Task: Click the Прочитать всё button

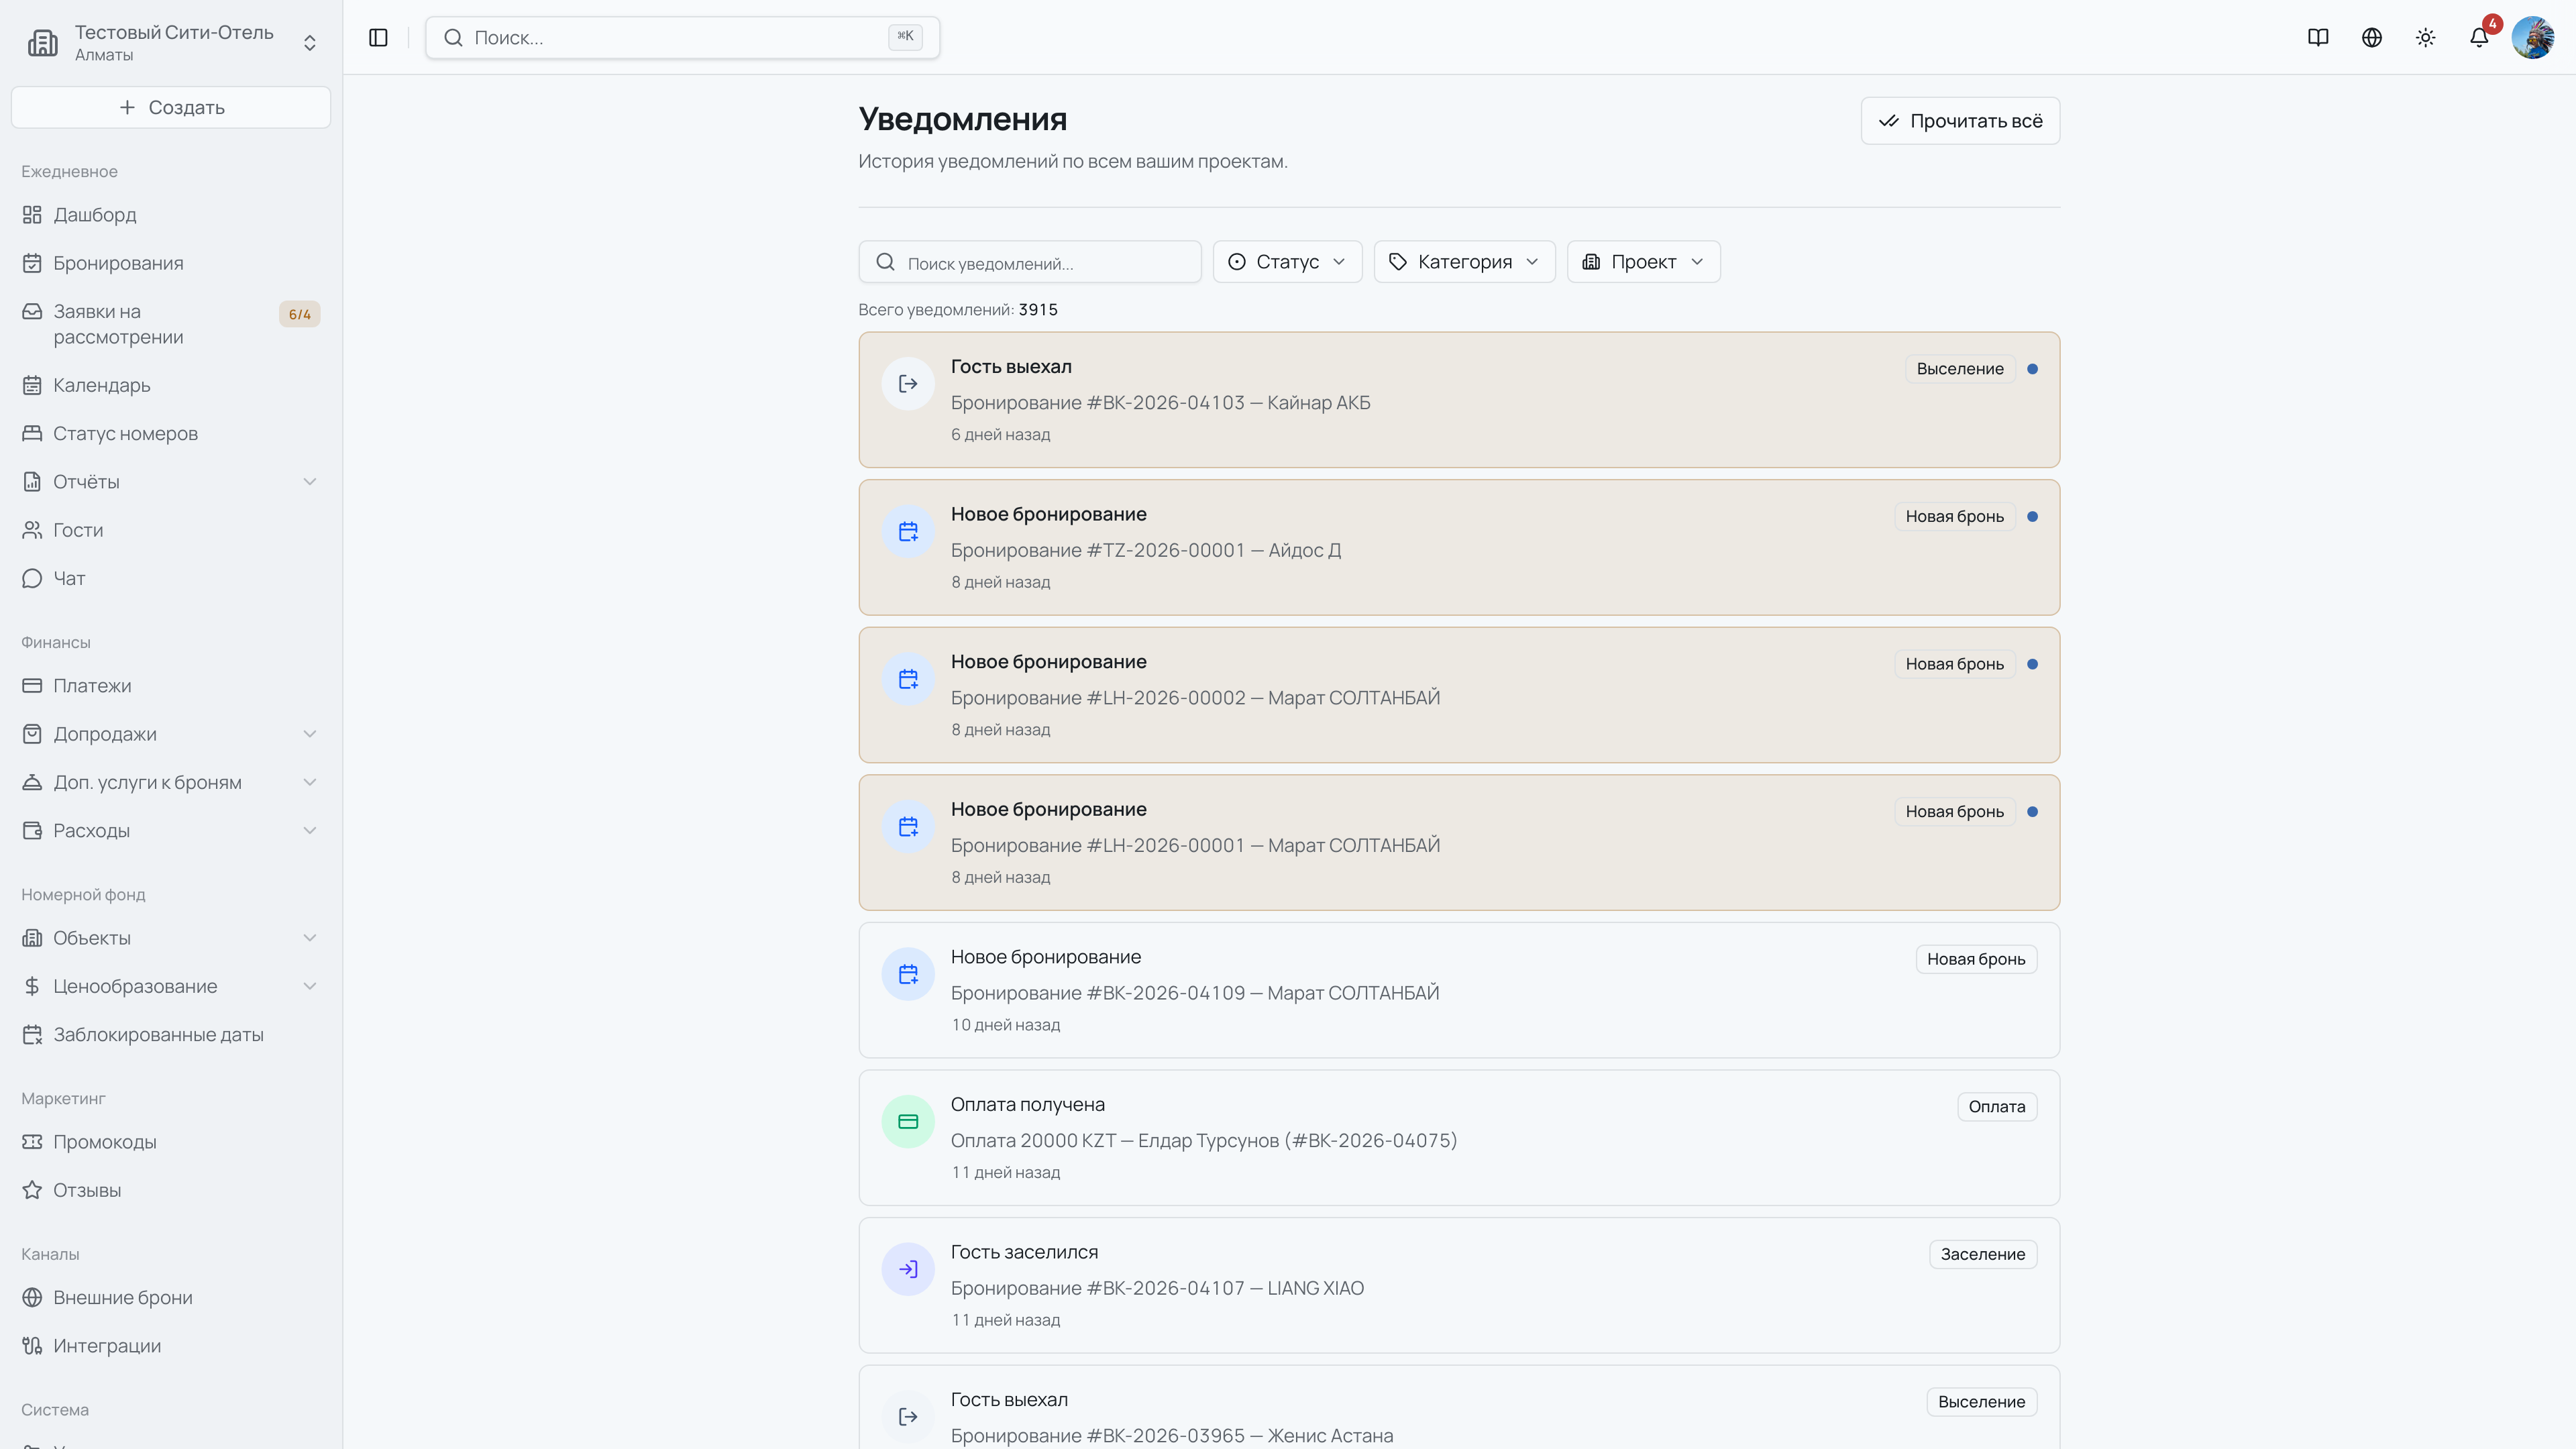Action: click(1960, 120)
